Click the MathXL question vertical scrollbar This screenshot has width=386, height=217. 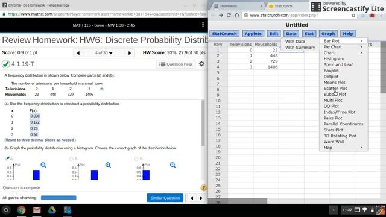coord(203,123)
